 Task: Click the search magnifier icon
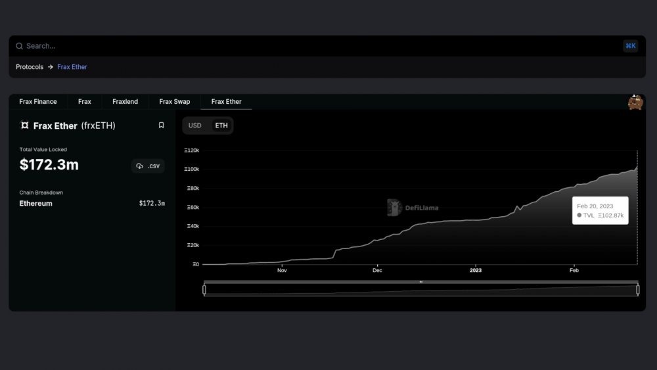pyautogui.click(x=19, y=46)
